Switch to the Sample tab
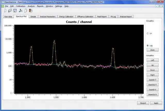 pos(33,17)
